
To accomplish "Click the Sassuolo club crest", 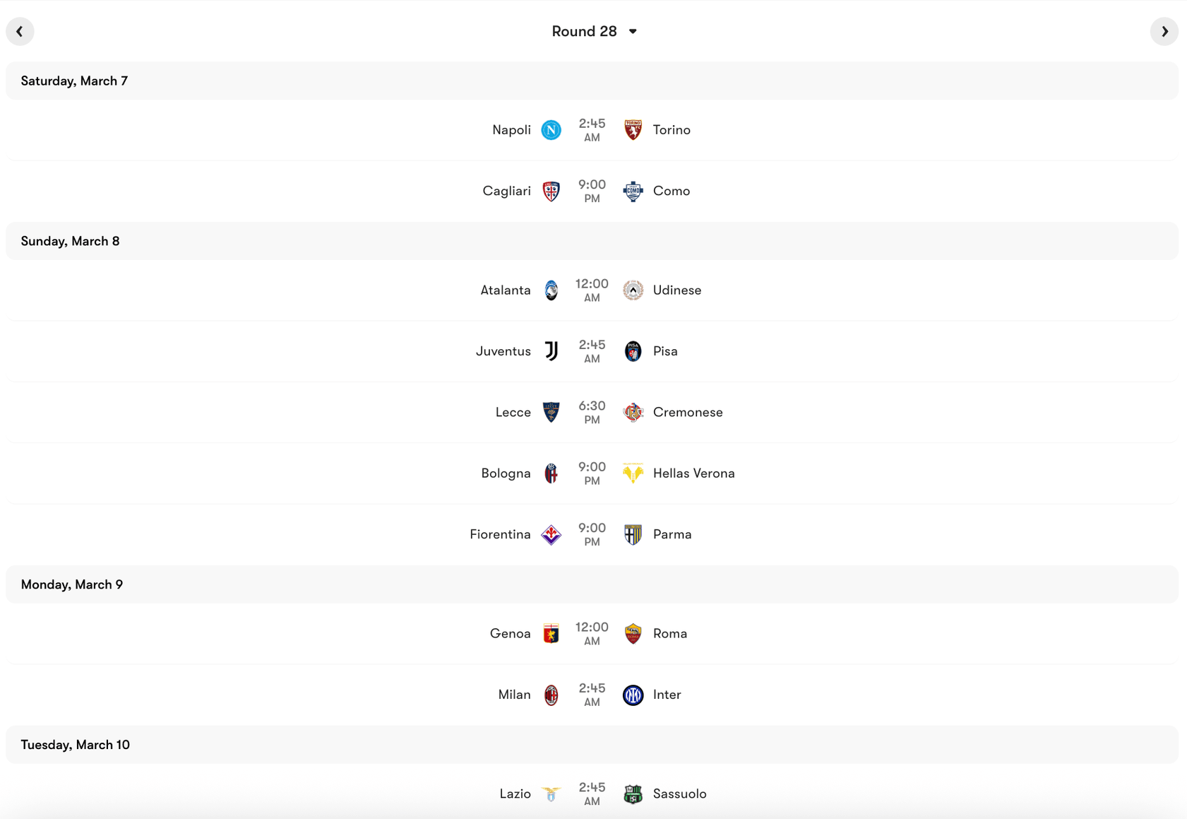I will [x=633, y=794].
